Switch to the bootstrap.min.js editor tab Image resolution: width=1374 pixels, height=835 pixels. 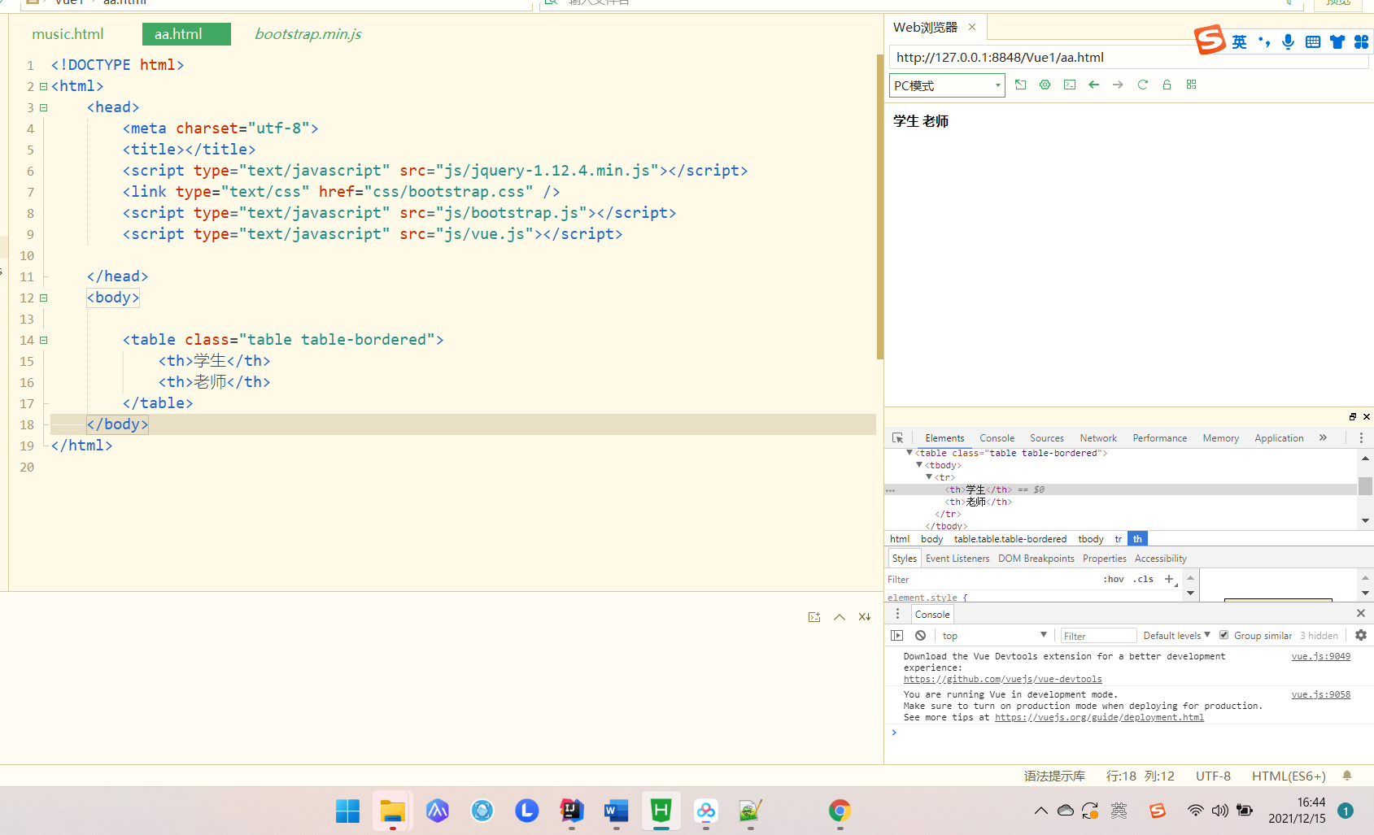308,34
